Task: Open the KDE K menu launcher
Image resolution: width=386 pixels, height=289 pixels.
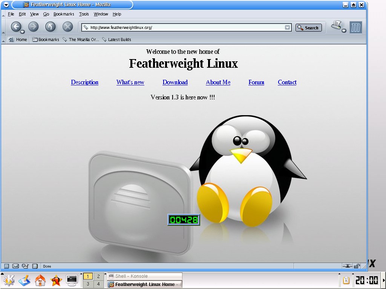Action: coord(8,280)
